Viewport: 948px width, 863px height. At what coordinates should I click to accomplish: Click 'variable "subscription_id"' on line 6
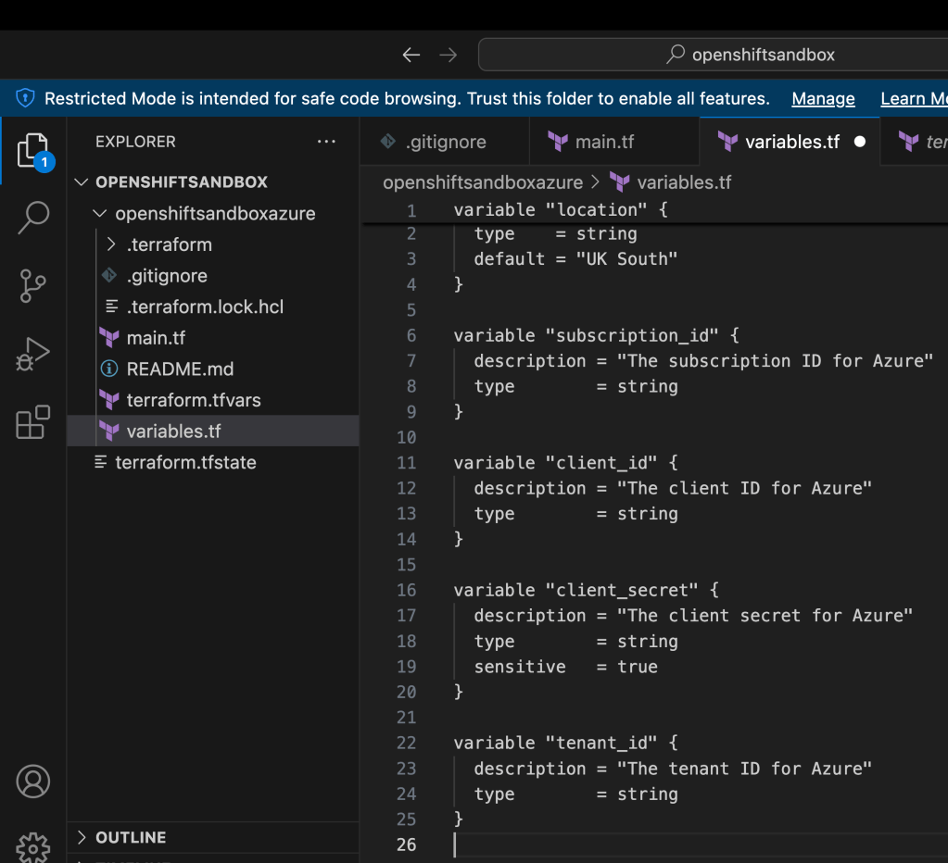coord(586,335)
